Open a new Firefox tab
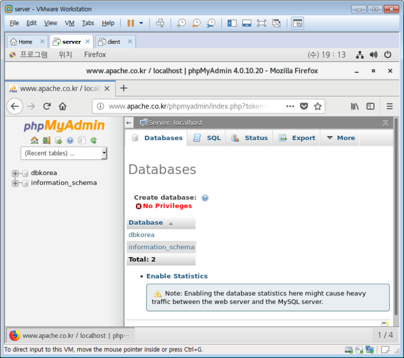404x358 pixels. 124,88
